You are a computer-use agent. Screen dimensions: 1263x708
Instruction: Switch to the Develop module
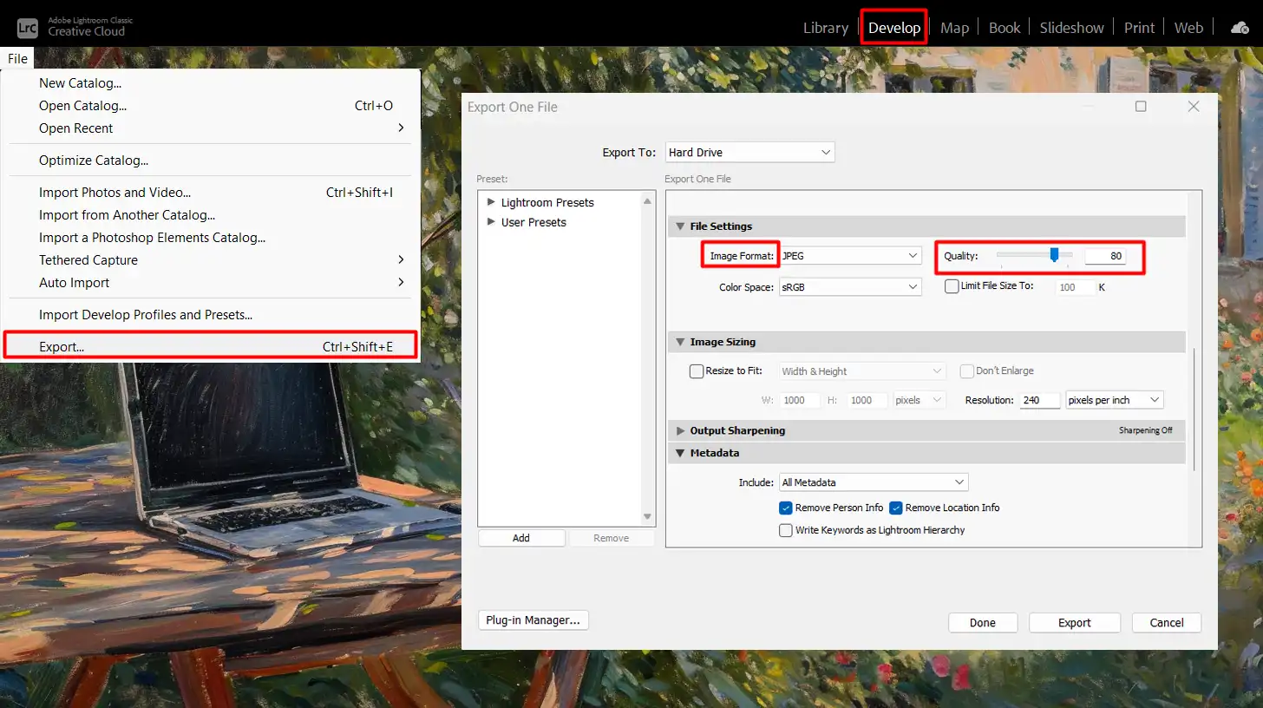[894, 28]
